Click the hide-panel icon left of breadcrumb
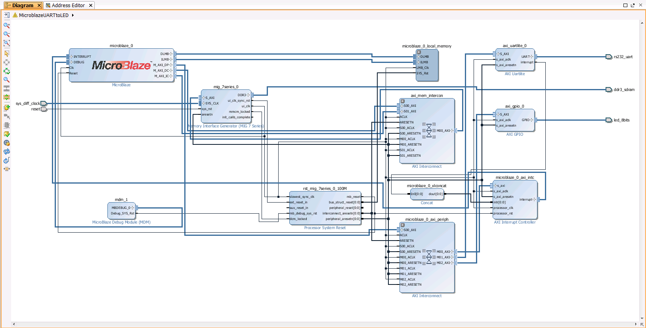Screen dimensions: 646x328 pos(6,15)
